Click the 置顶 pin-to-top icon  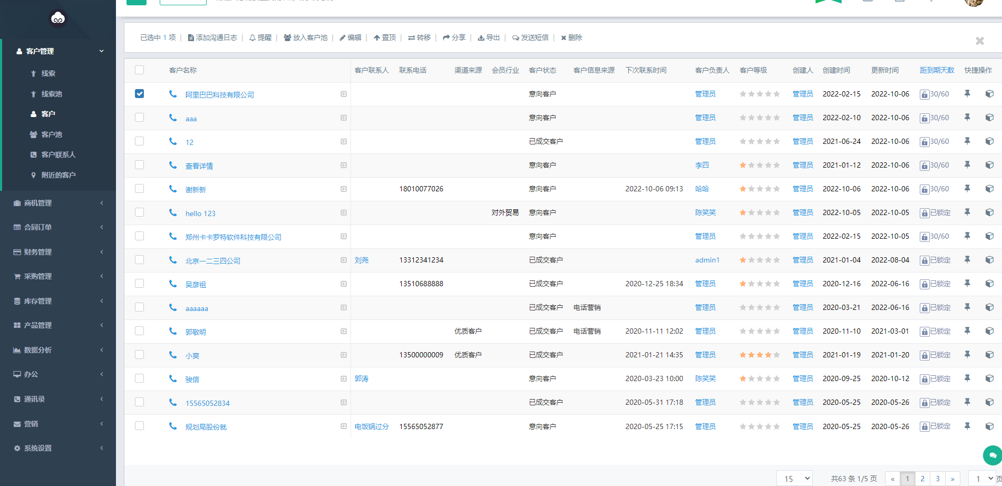(377, 37)
